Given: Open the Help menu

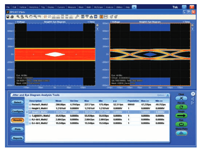Looking at the screenshot, I should (127, 7).
